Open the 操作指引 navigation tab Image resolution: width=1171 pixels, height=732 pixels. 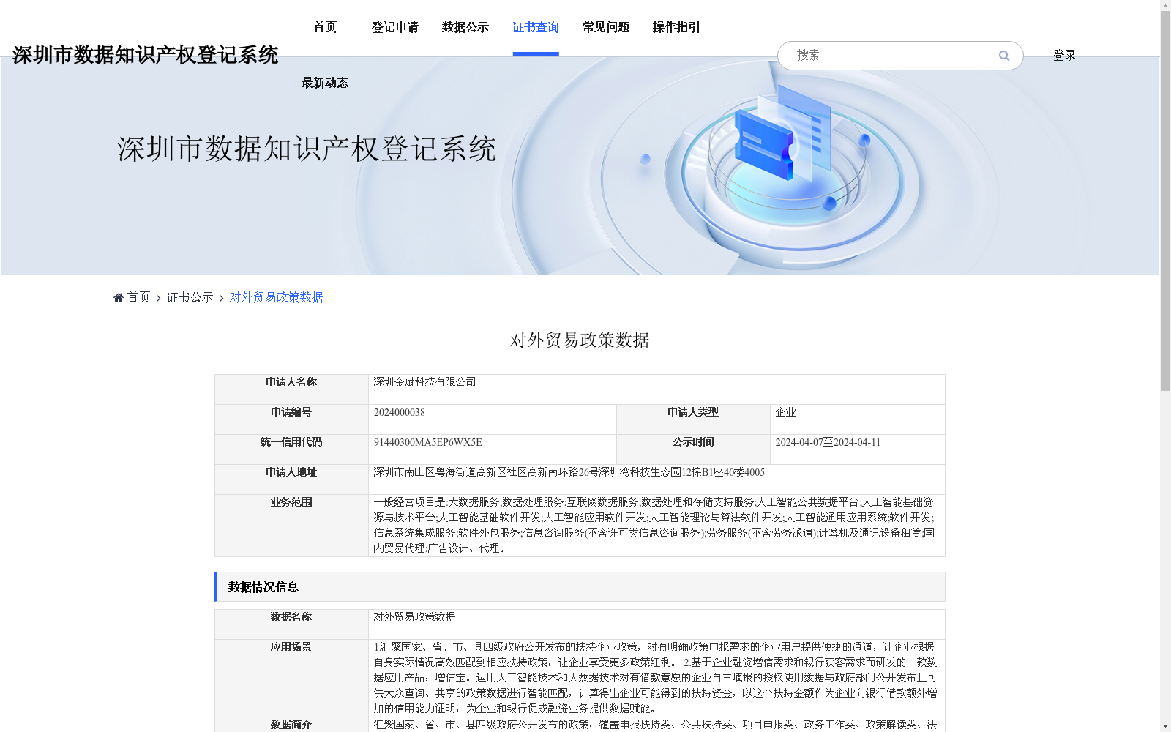[x=676, y=27]
